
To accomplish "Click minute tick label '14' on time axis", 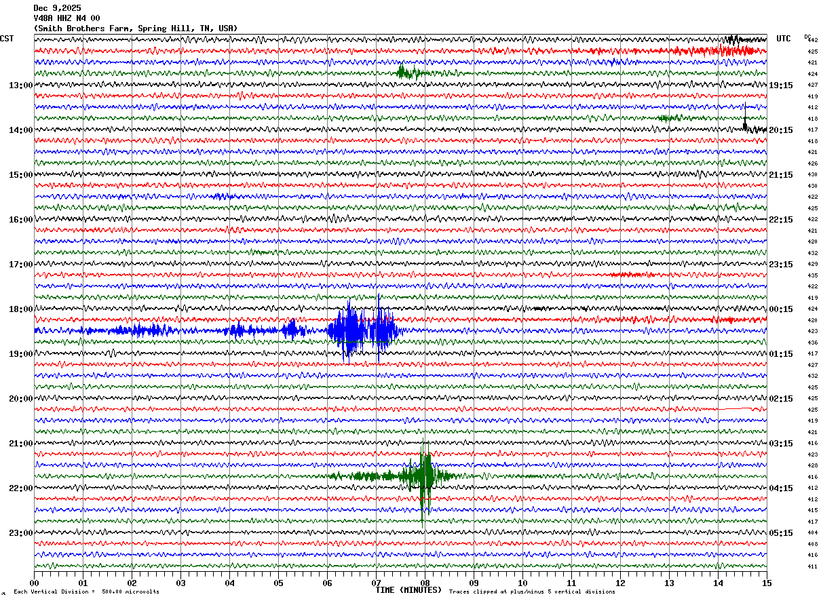I will click(718, 583).
